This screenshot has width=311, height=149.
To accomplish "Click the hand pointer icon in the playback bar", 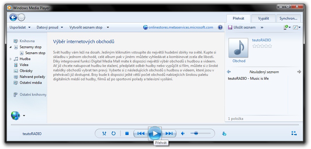I will point(224,134).
